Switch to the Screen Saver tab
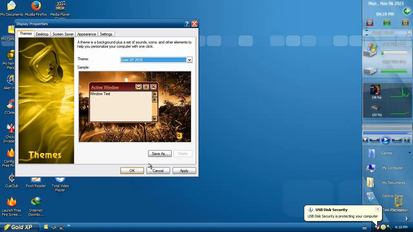413x232 pixels. 63,34
